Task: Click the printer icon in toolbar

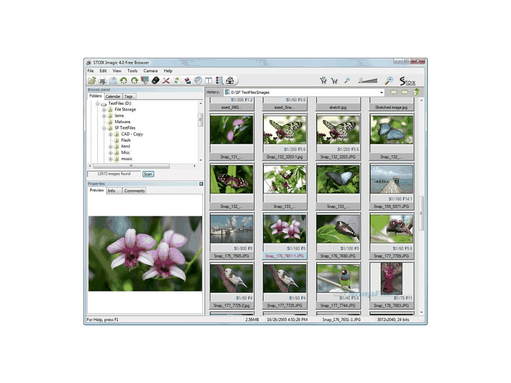Action: coord(102,80)
